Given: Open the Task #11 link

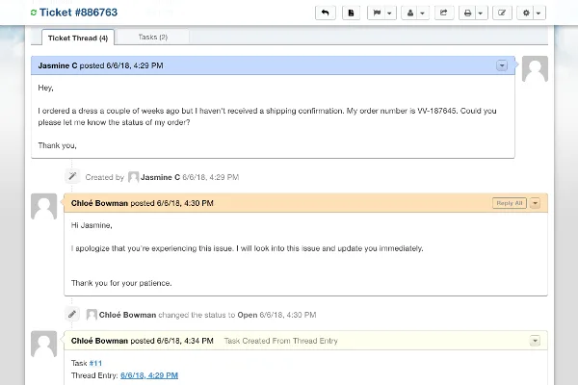Looking at the screenshot, I should point(95,363).
